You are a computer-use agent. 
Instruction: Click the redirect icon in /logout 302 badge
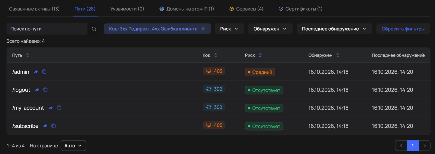(208, 89)
